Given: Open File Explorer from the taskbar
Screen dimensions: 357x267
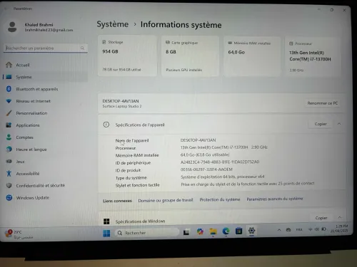Looking at the screenshot, I should 213,231.
